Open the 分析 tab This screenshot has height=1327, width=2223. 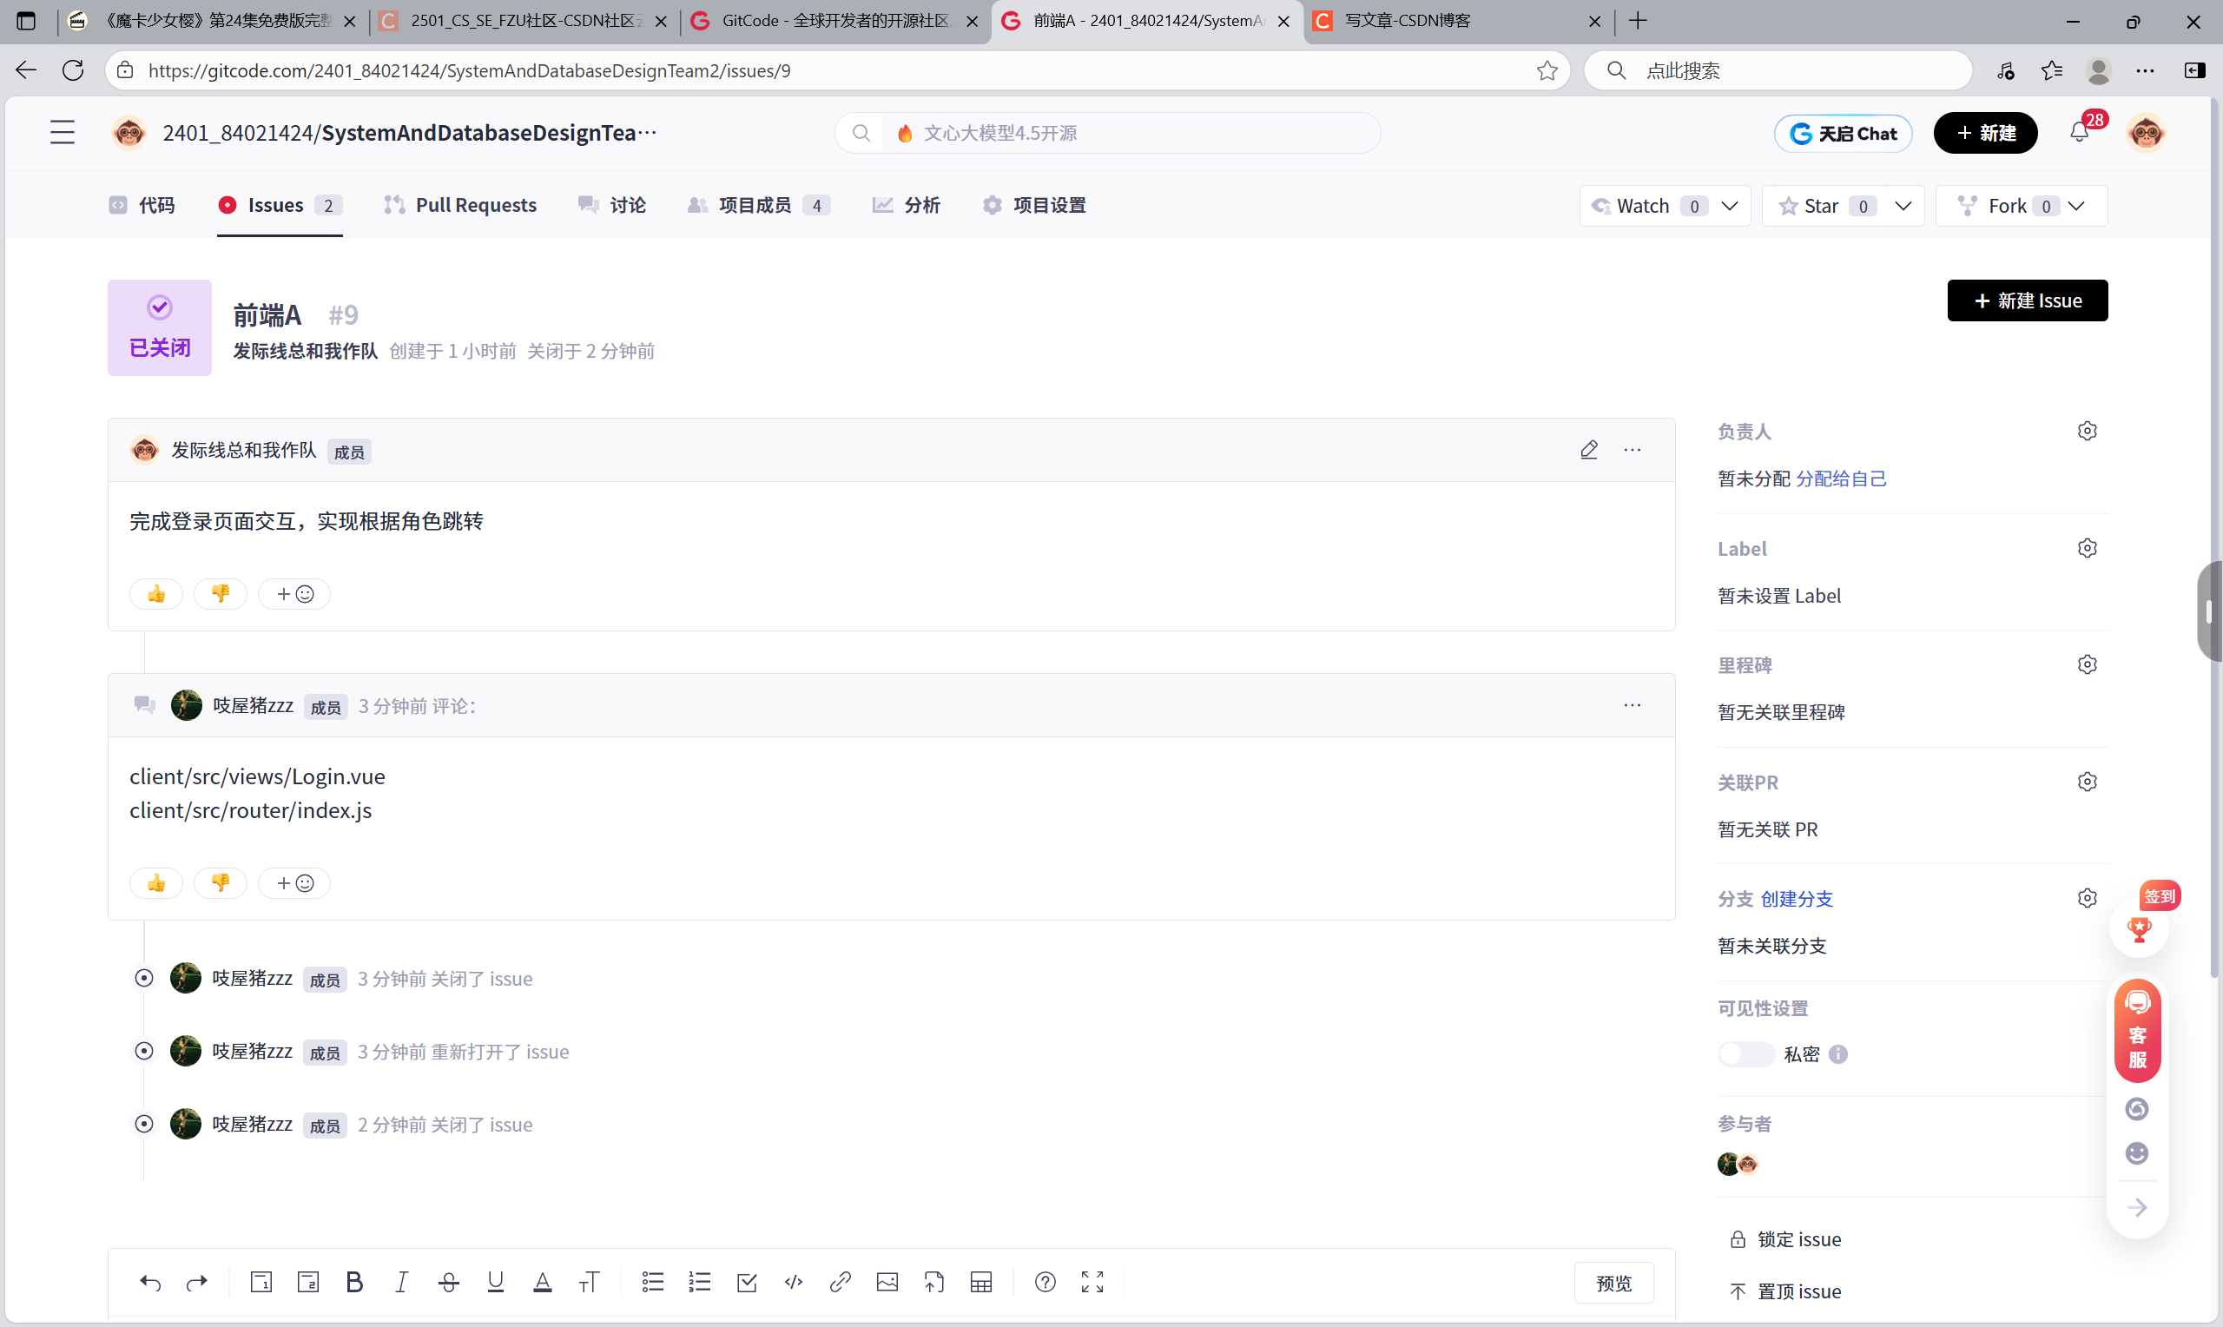(x=907, y=205)
